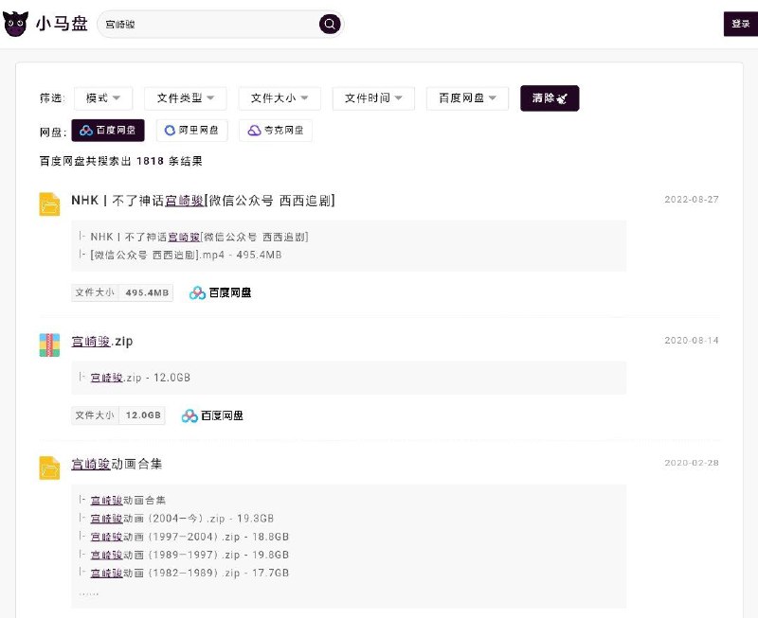Open the 模式 filter dropdown
Viewport: 758px width, 618px height.
point(103,98)
